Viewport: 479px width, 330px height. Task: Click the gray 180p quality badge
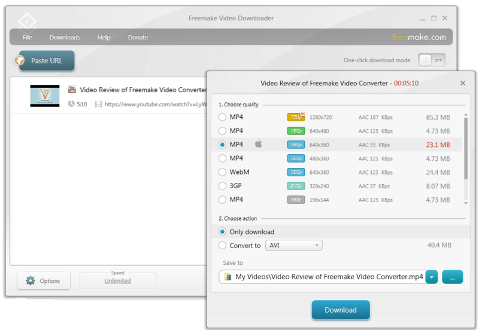[x=296, y=200]
